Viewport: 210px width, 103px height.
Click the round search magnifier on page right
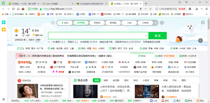(x=200, y=40)
